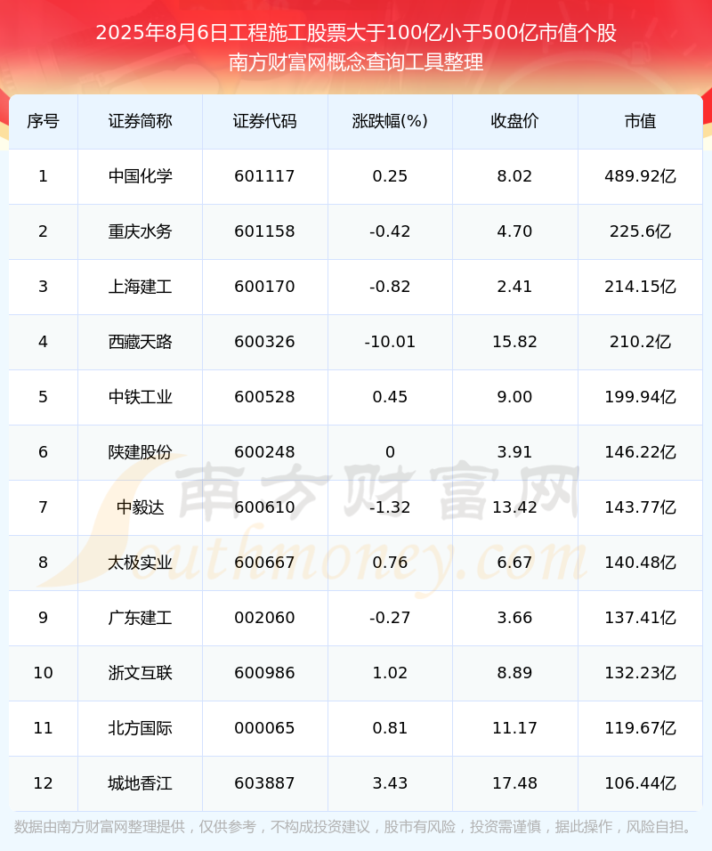Click market value 225.6亿
This screenshot has width=712, height=851.
pos(641,231)
